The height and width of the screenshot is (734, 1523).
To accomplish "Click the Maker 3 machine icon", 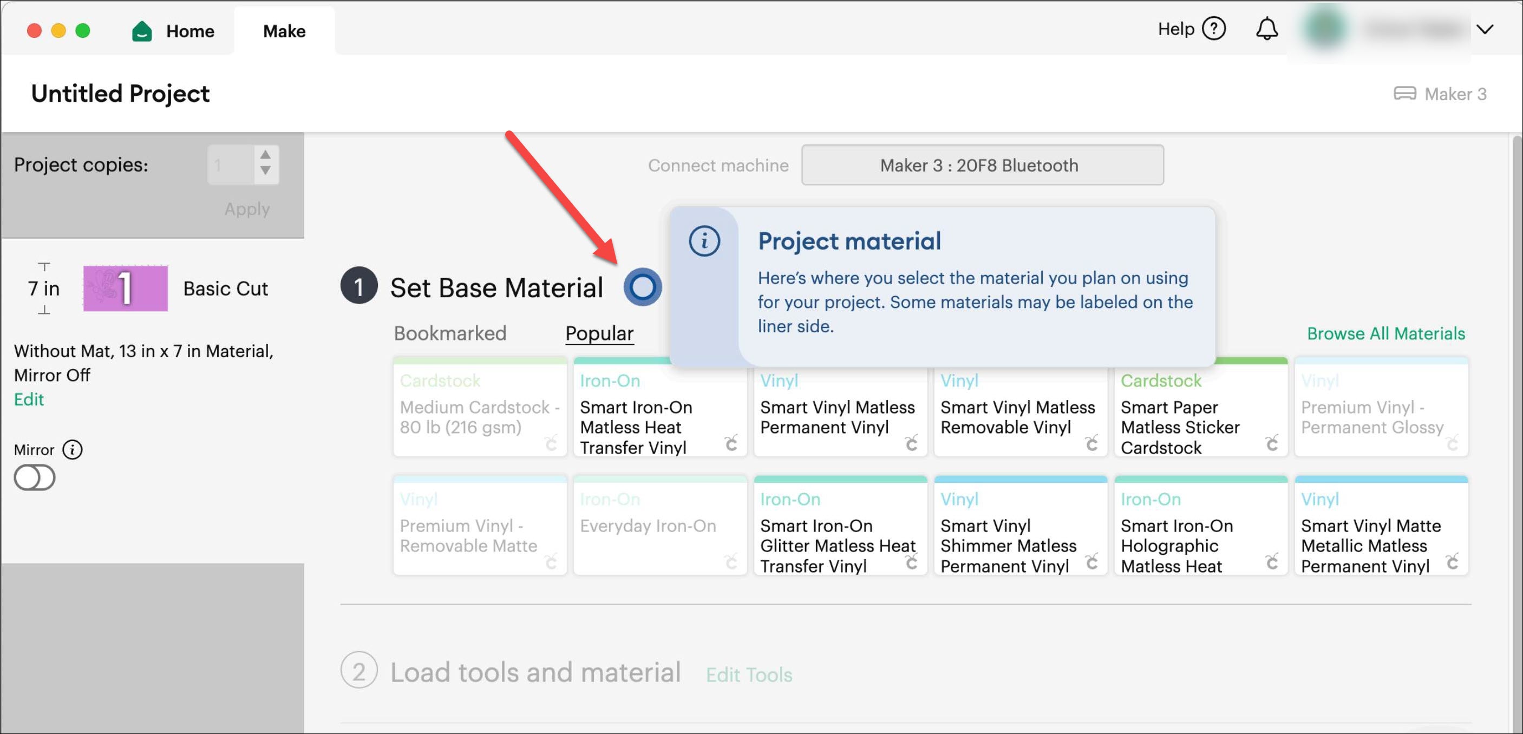I will pyautogui.click(x=1405, y=94).
